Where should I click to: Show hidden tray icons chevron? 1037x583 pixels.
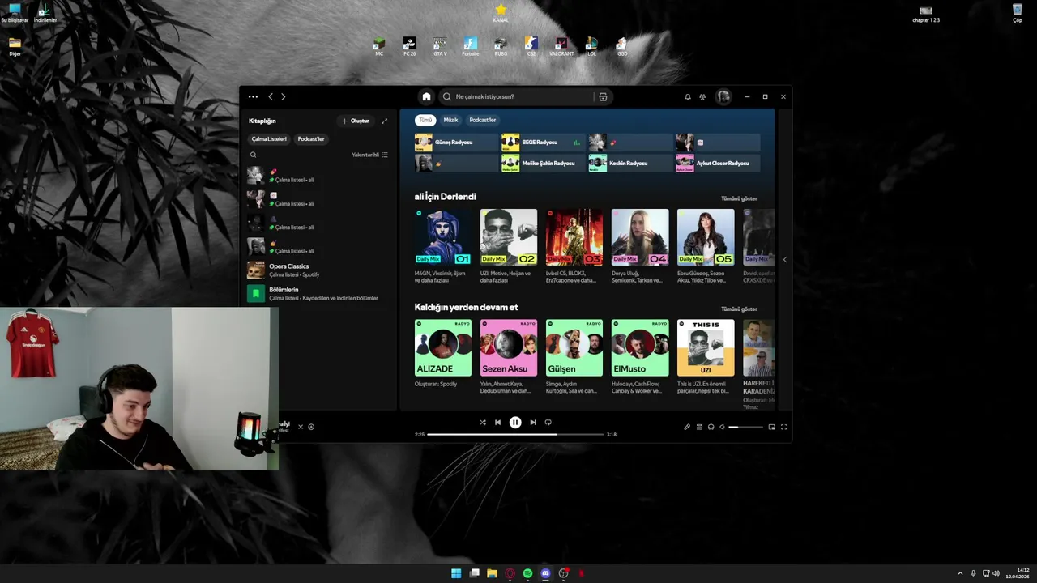pos(960,573)
